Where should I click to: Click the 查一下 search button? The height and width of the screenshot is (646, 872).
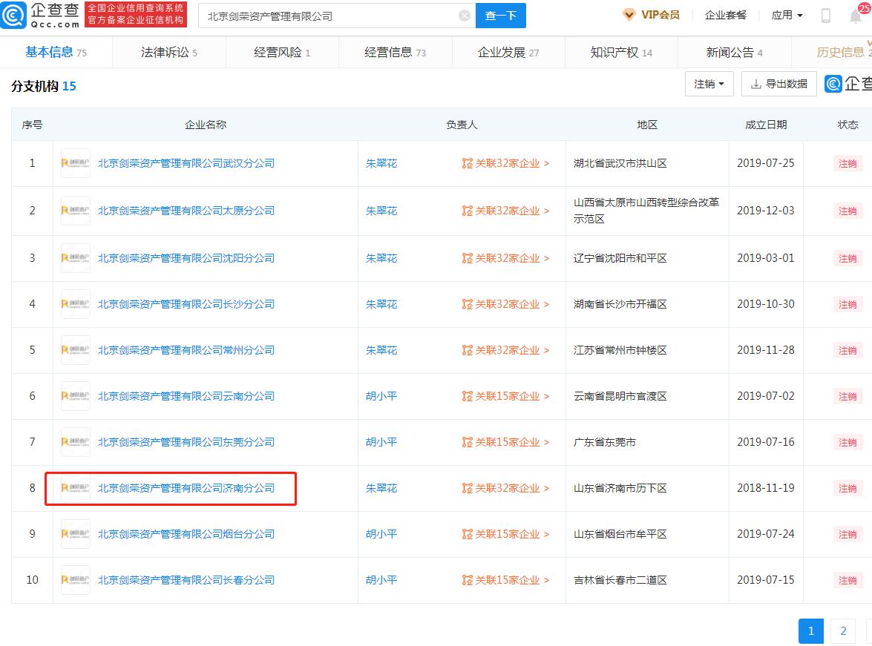(x=500, y=16)
